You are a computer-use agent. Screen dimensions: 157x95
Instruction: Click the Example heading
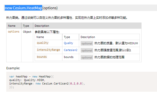tap(13, 68)
